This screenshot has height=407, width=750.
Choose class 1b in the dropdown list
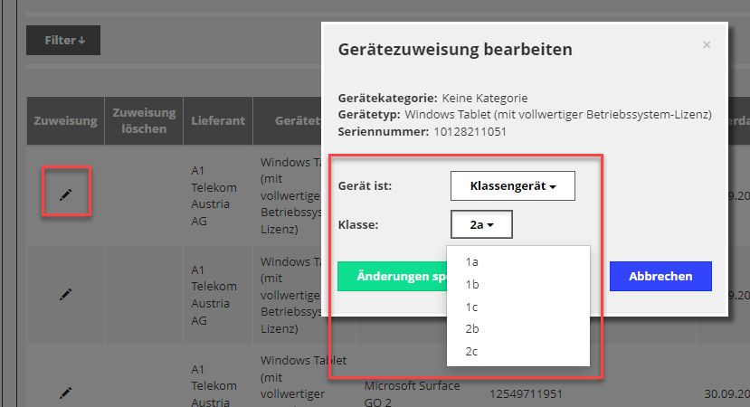point(472,284)
